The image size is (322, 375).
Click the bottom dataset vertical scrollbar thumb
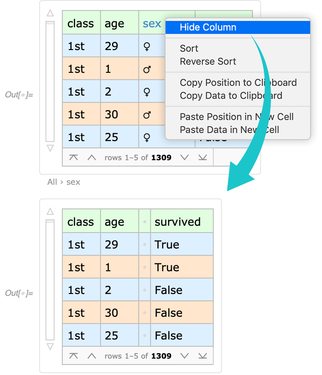(50, 280)
